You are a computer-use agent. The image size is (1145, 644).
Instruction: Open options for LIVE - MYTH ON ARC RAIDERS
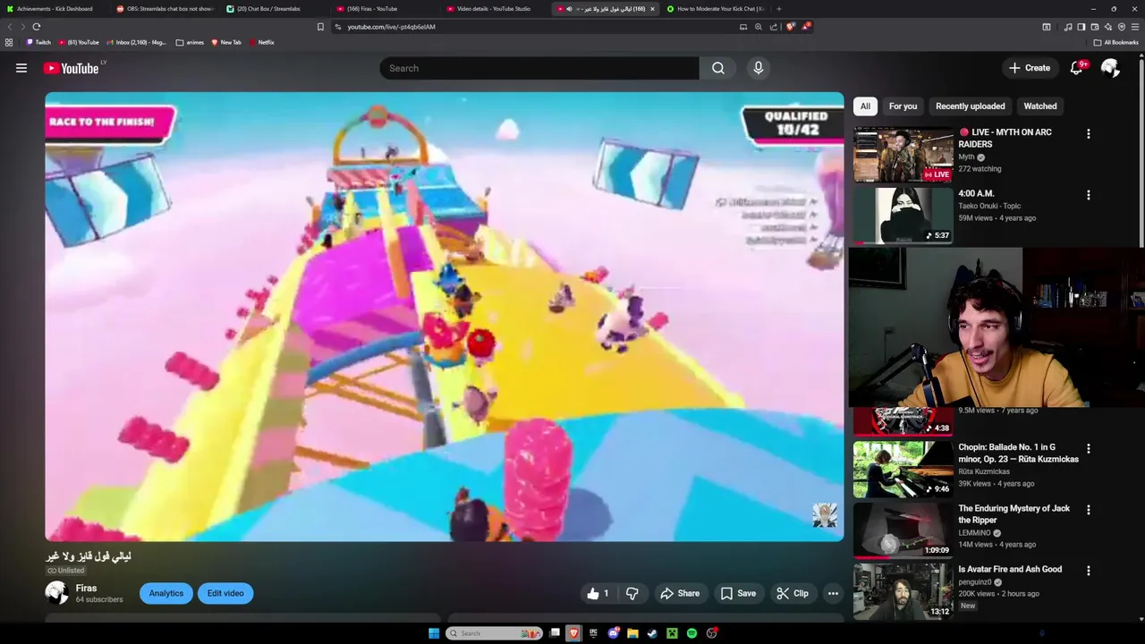1089,134
